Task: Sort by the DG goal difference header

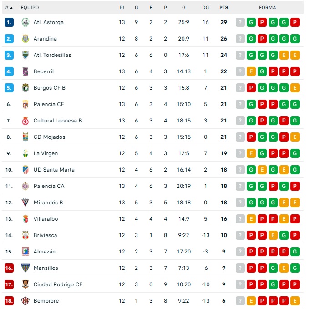Action: (205, 8)
